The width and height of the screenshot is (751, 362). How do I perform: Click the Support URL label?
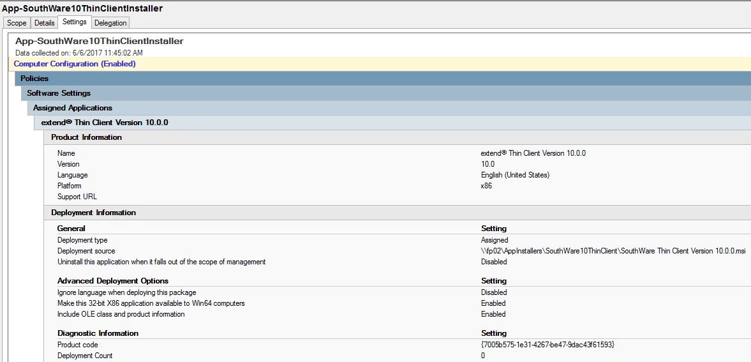click(x=77, y=197)
